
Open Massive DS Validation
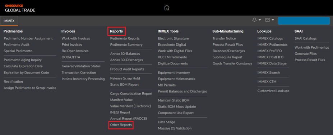coord(175,128)
